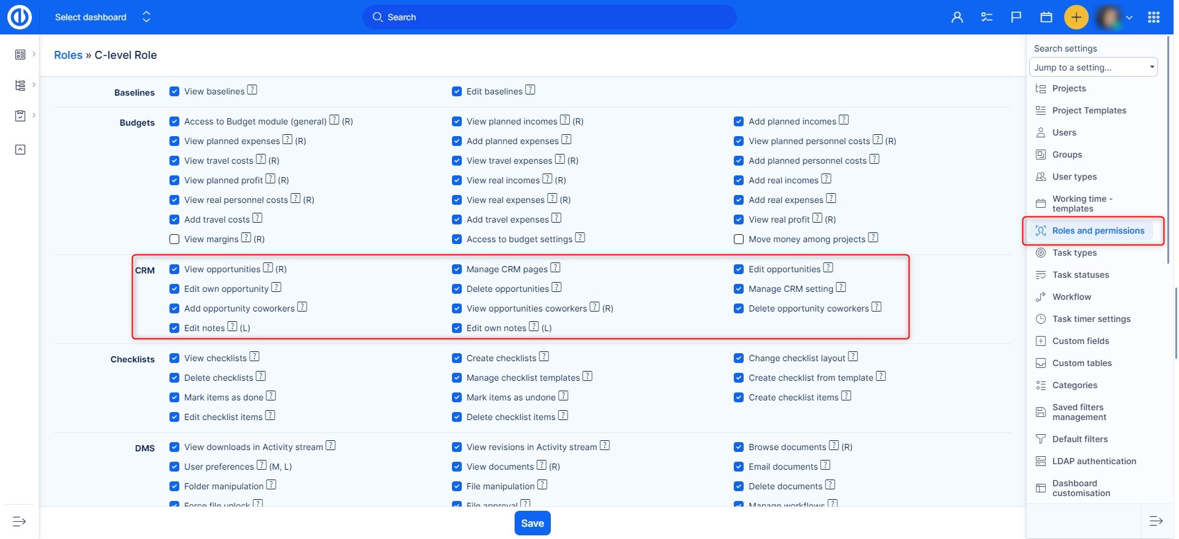Open the apps grid menu icon

(1154, 17)
